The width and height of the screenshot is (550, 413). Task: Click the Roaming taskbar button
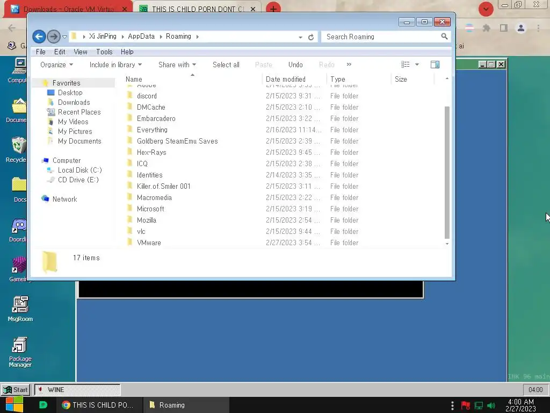point(186,405)
